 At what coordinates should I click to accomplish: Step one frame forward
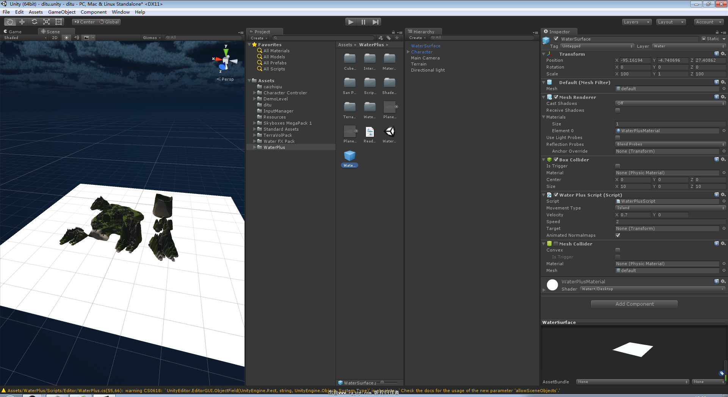click(x=375, y=22)
